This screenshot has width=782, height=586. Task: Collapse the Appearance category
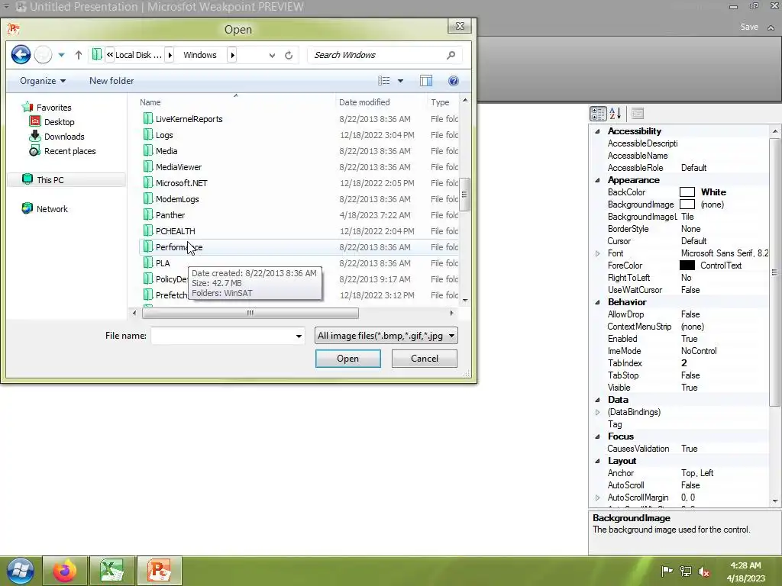pos(597,180)
